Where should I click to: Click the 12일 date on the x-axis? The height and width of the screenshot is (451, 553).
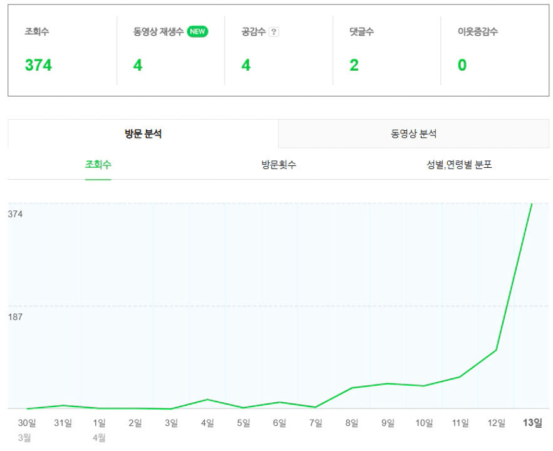(x=497, y=423)
